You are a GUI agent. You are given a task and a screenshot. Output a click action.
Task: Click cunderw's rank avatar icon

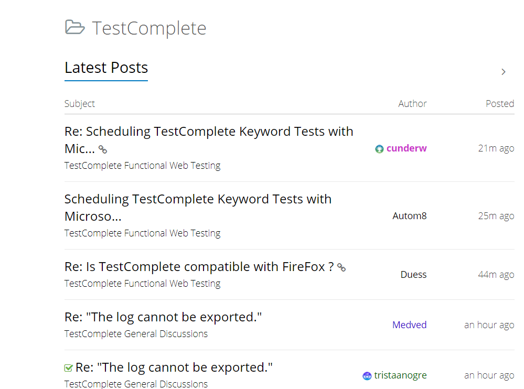click(x=380, y=149)
